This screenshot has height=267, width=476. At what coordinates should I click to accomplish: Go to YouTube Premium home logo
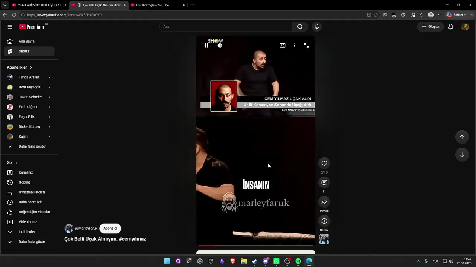pos(32,27)
